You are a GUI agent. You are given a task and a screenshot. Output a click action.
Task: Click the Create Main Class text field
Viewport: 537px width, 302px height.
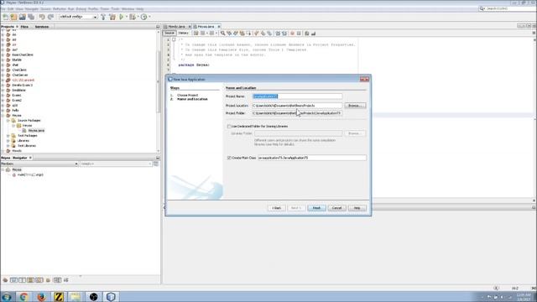[x=312, y=158]
